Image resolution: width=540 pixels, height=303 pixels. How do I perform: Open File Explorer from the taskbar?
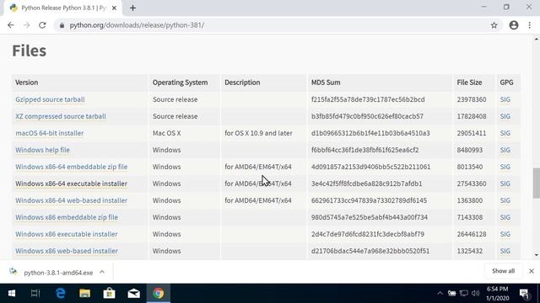click(x=84, y=294)
